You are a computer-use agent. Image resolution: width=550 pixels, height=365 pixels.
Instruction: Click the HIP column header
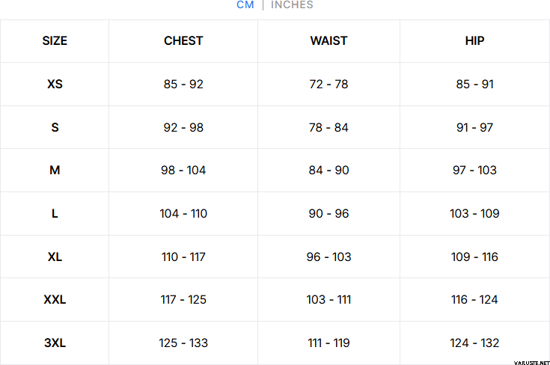[x=474, y=41]
